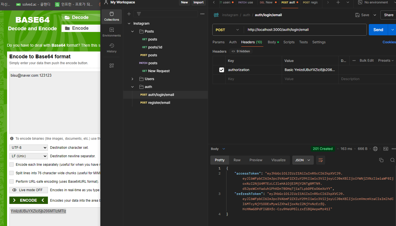
Task: Open the No environment selector
Action: point(373,2)
